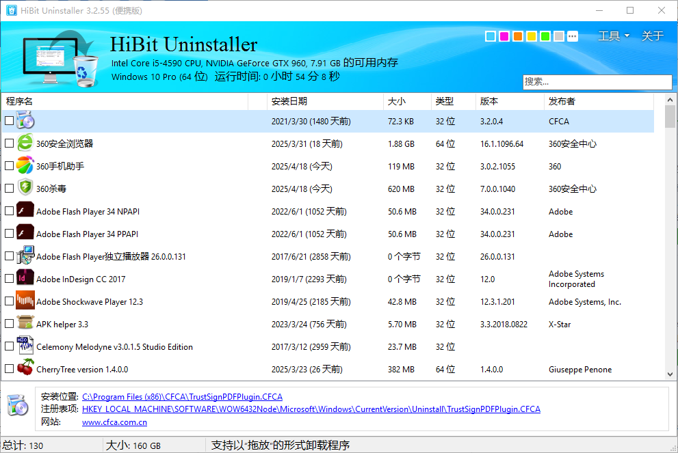Click the HiBit Uninstaller logo in header

[60, 58]
